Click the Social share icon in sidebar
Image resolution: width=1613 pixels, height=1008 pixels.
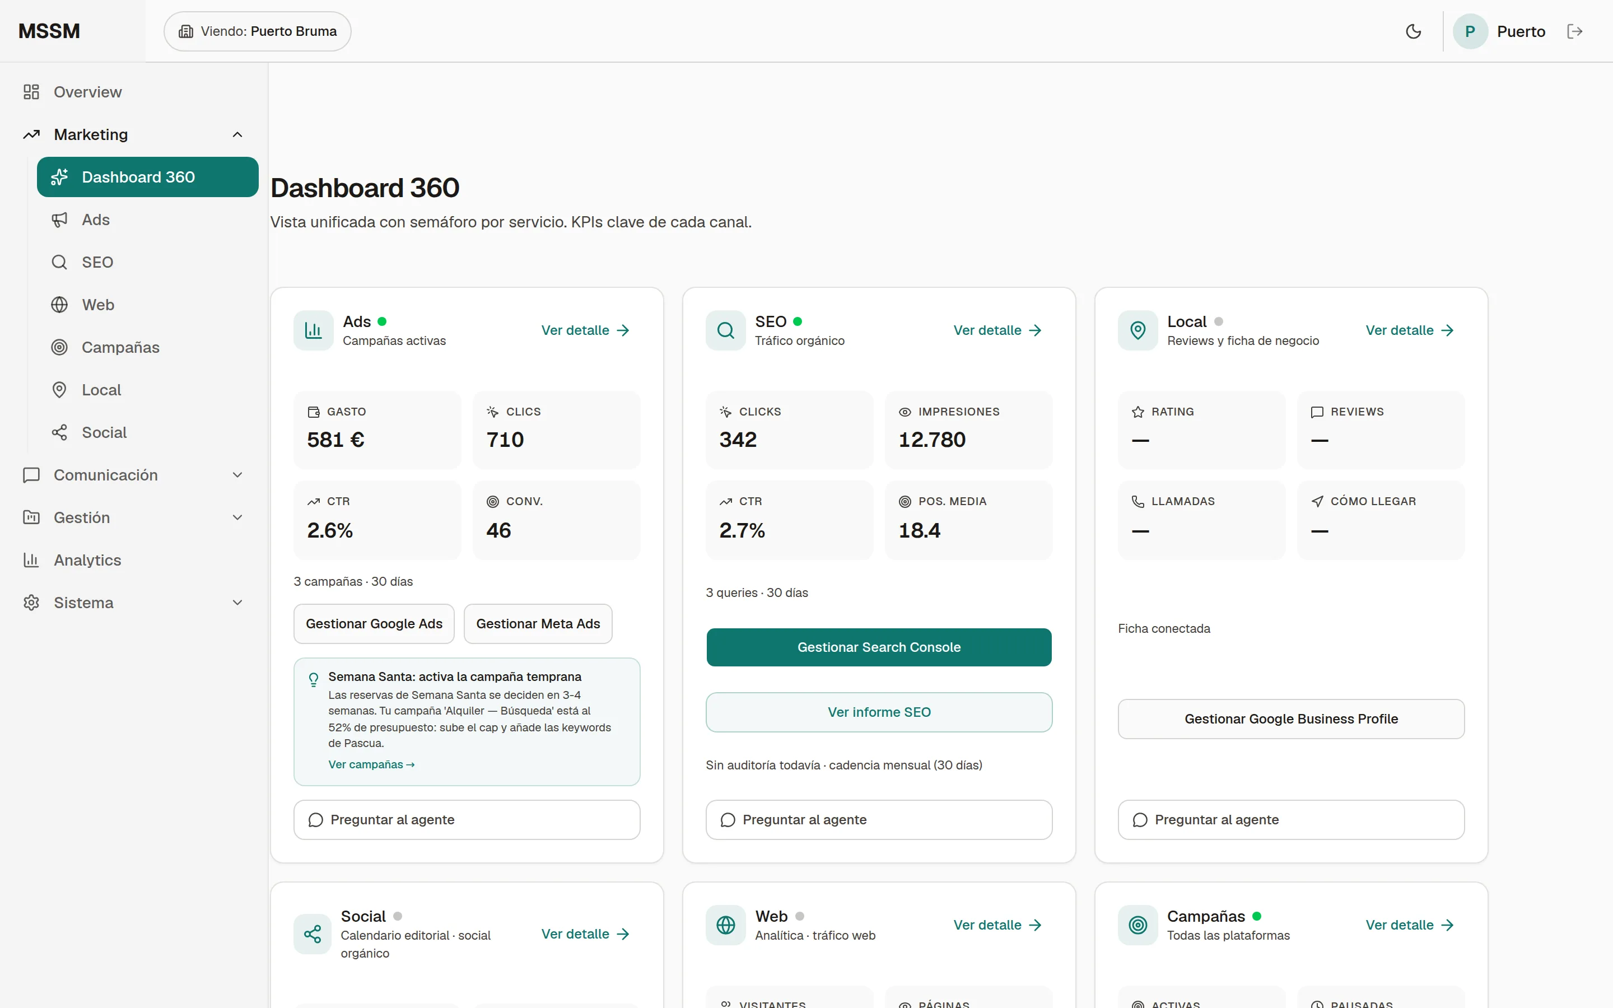[x=59, y=433]
